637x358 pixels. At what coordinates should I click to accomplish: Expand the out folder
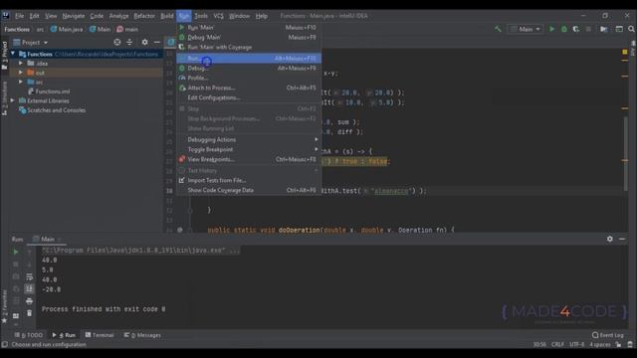click(x=21, y=73)
